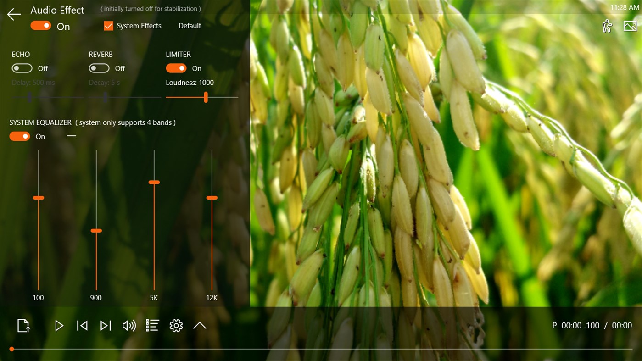Go back from Audio Effect panel
642x361 pixels.
(13, 14)
